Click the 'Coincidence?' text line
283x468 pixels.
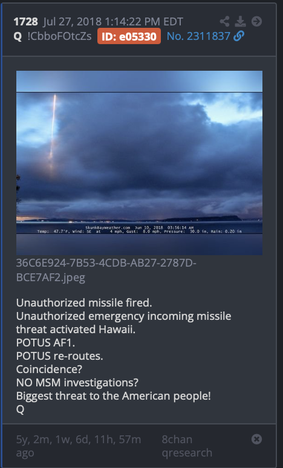click(49, 369)
